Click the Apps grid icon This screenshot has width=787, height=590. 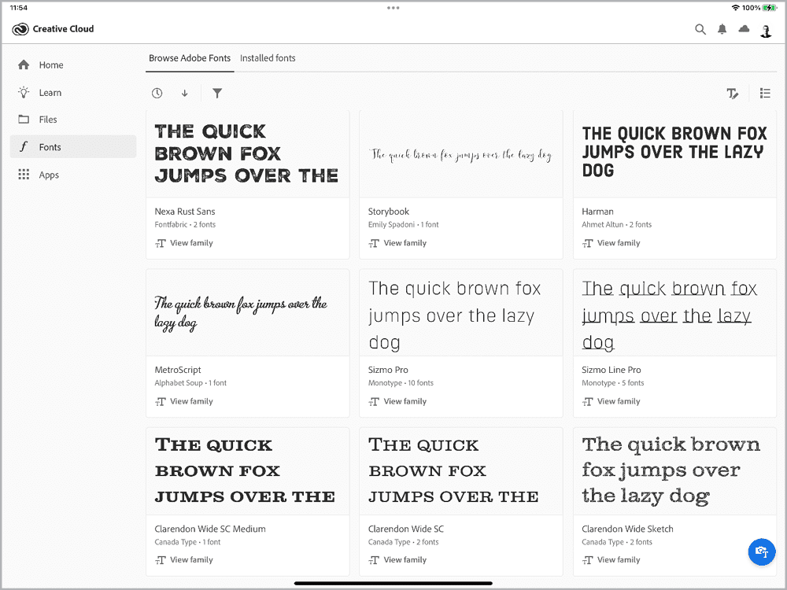[24, 175]
